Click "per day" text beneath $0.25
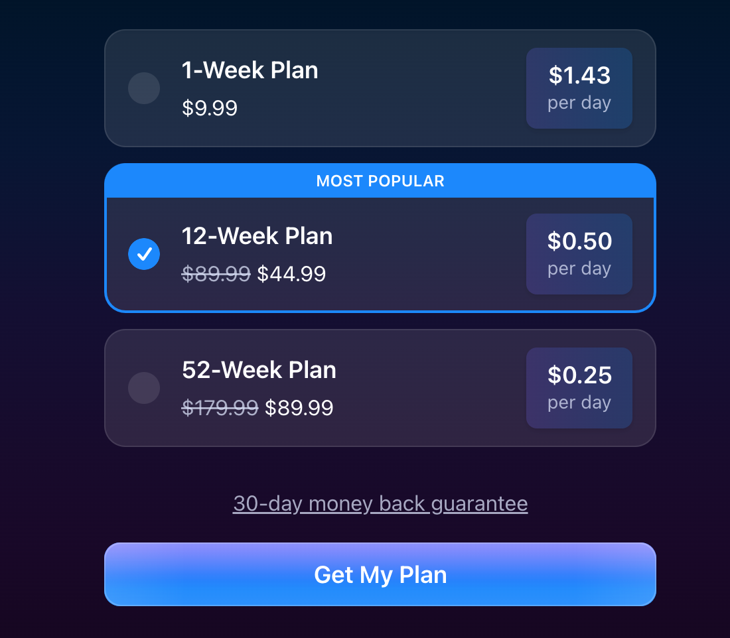Viewport: 730px width, 638px height. (579, 403)
